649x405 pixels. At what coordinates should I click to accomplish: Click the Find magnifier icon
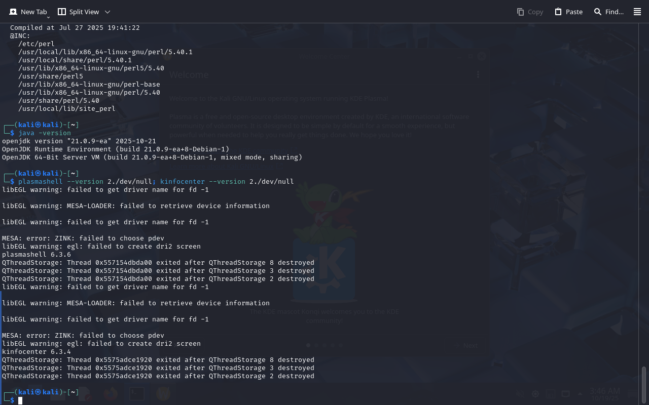click(x=598, y=12)
